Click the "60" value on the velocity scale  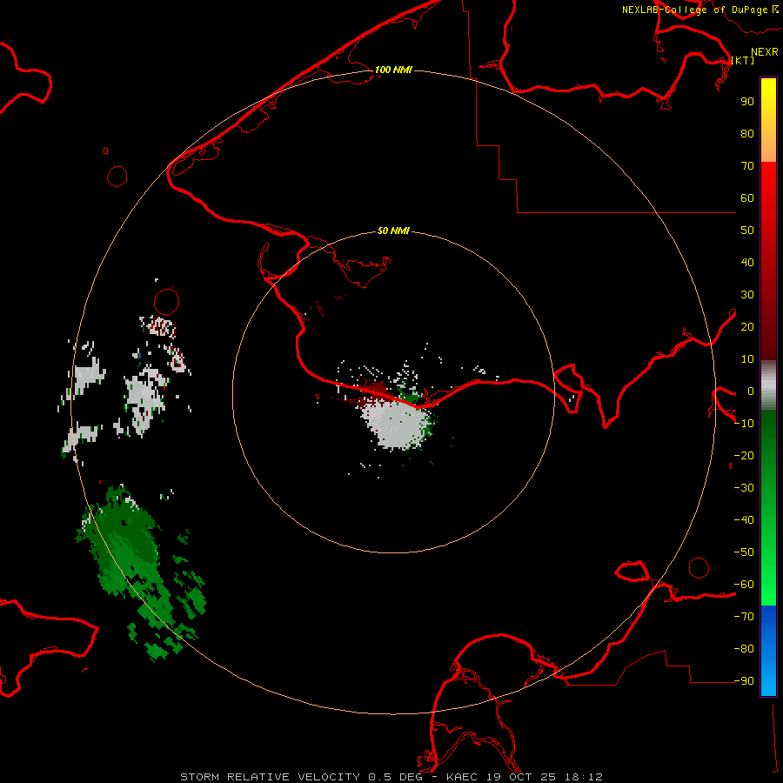tap(747, 198)
